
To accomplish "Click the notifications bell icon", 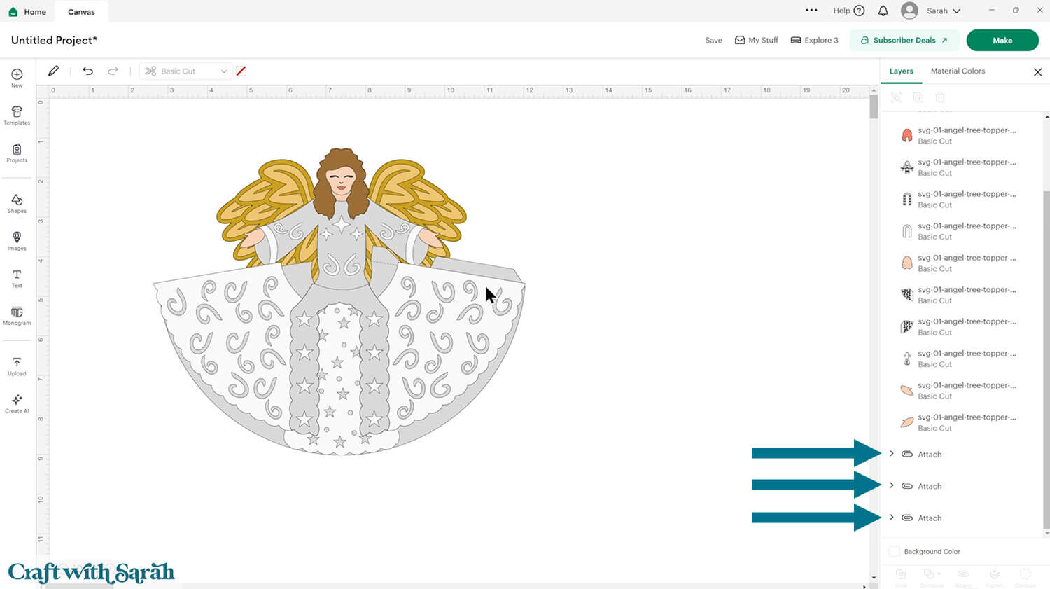I will [883, 11].
